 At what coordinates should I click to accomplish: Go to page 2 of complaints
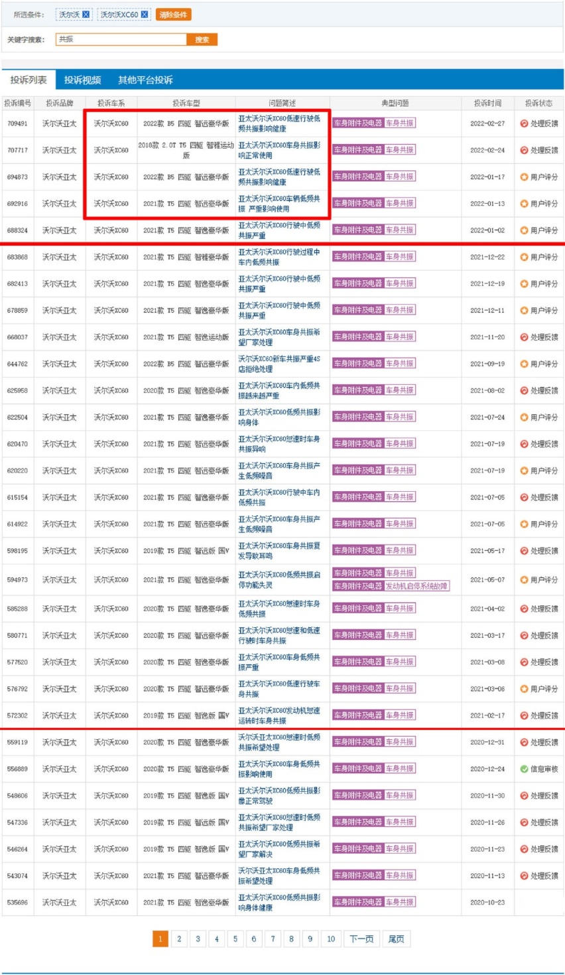tap(179, 938)
